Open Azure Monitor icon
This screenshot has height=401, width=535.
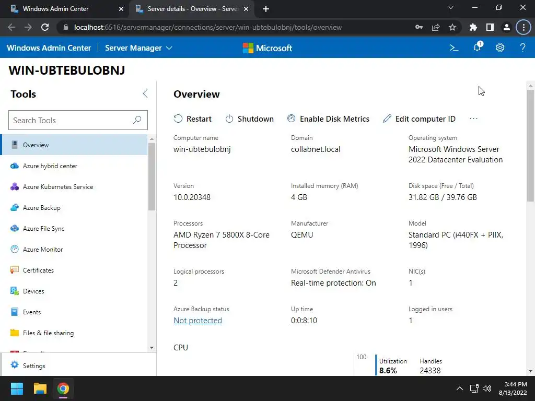click(14, 249)
